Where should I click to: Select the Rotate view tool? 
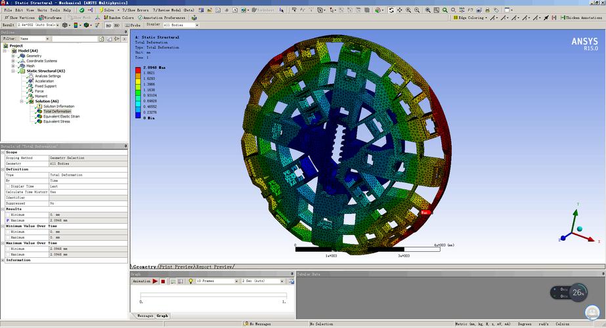pyautogui.click(x=391, y=10)
